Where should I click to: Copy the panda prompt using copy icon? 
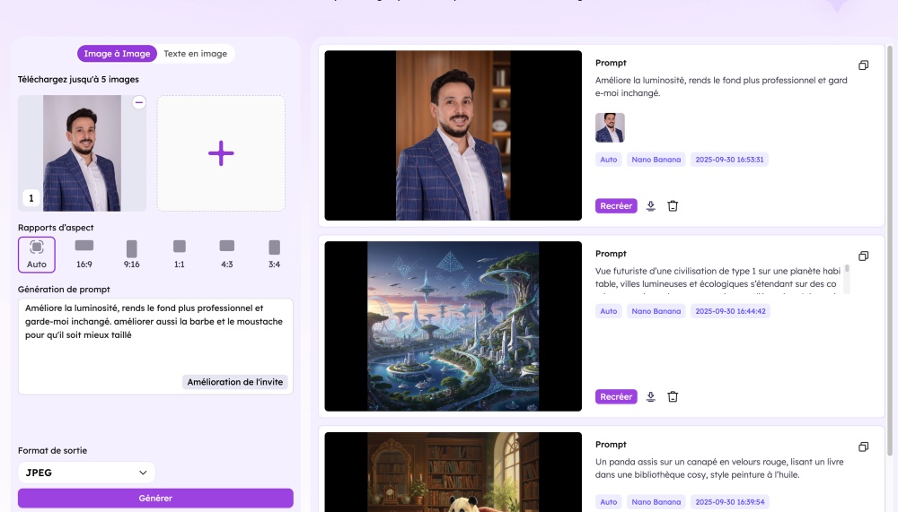point(863,447)
